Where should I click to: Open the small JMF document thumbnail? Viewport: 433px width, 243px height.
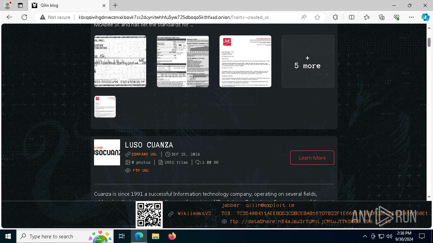point(105,107)
